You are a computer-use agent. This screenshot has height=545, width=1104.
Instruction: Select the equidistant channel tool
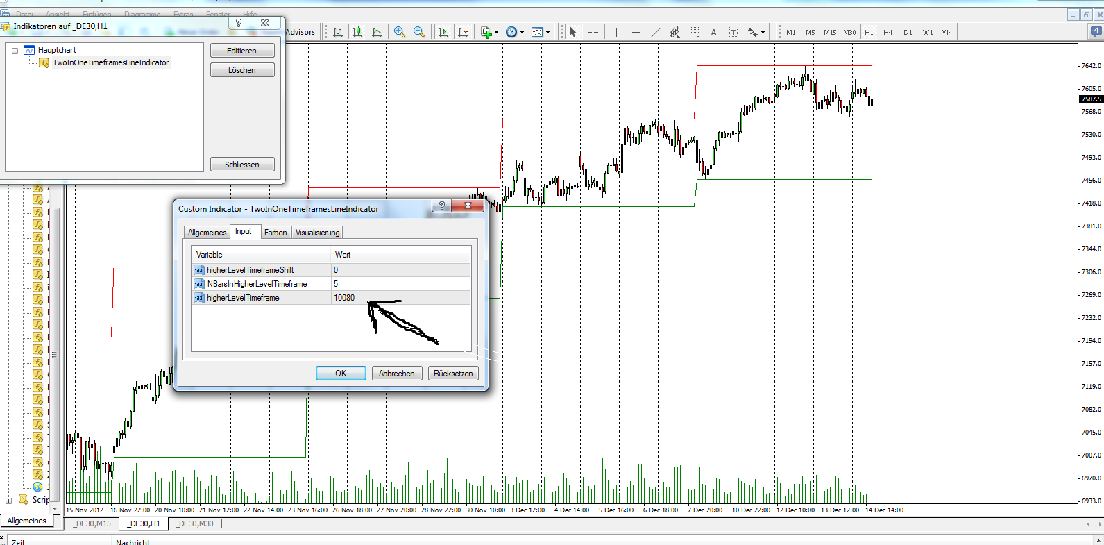[674, 32]
